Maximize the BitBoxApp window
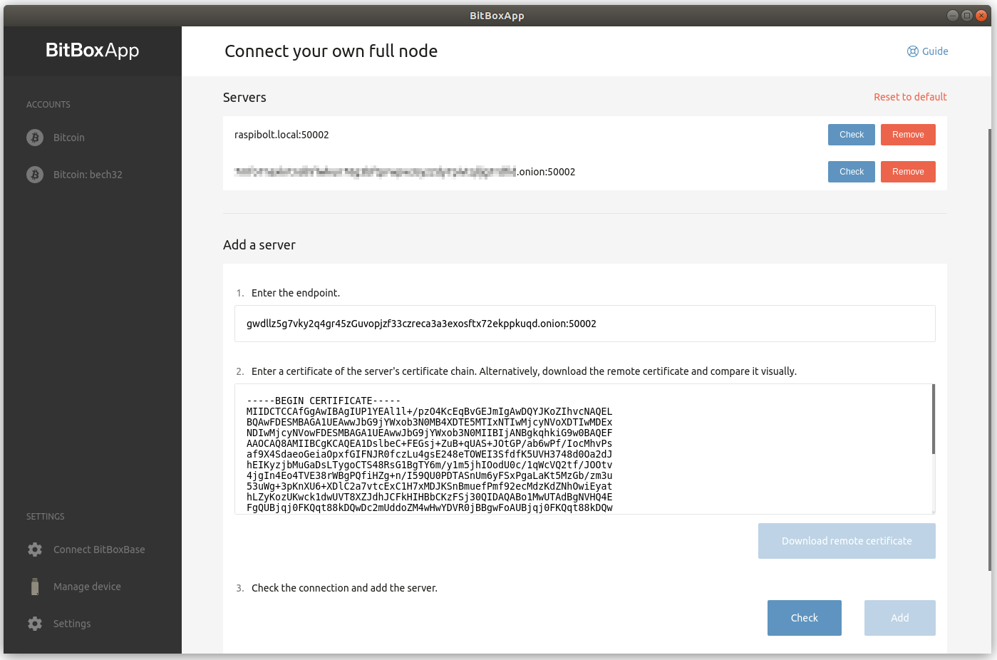The height and width of the screenshot is (660, 997). pyautogui.click(x=967, y=16)
